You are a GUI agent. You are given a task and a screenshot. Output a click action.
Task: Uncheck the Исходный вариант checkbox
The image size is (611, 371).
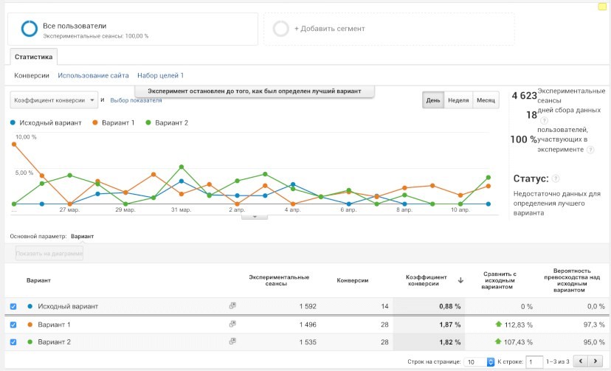(x=14, y=306)
